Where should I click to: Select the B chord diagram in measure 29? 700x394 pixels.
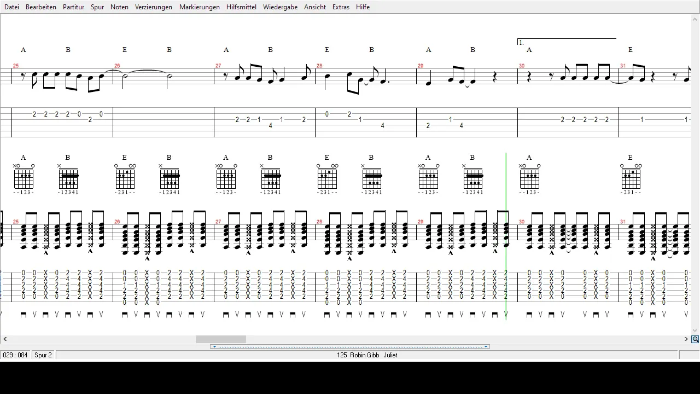473,178
